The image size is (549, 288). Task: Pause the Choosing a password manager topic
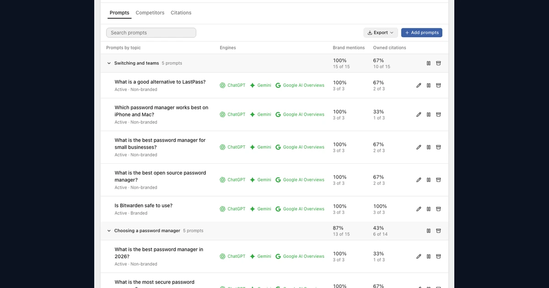429,231
